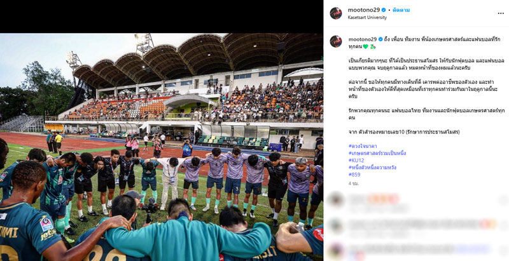
Task: Open the hashtag #859
Action: (x=354, y=175)
